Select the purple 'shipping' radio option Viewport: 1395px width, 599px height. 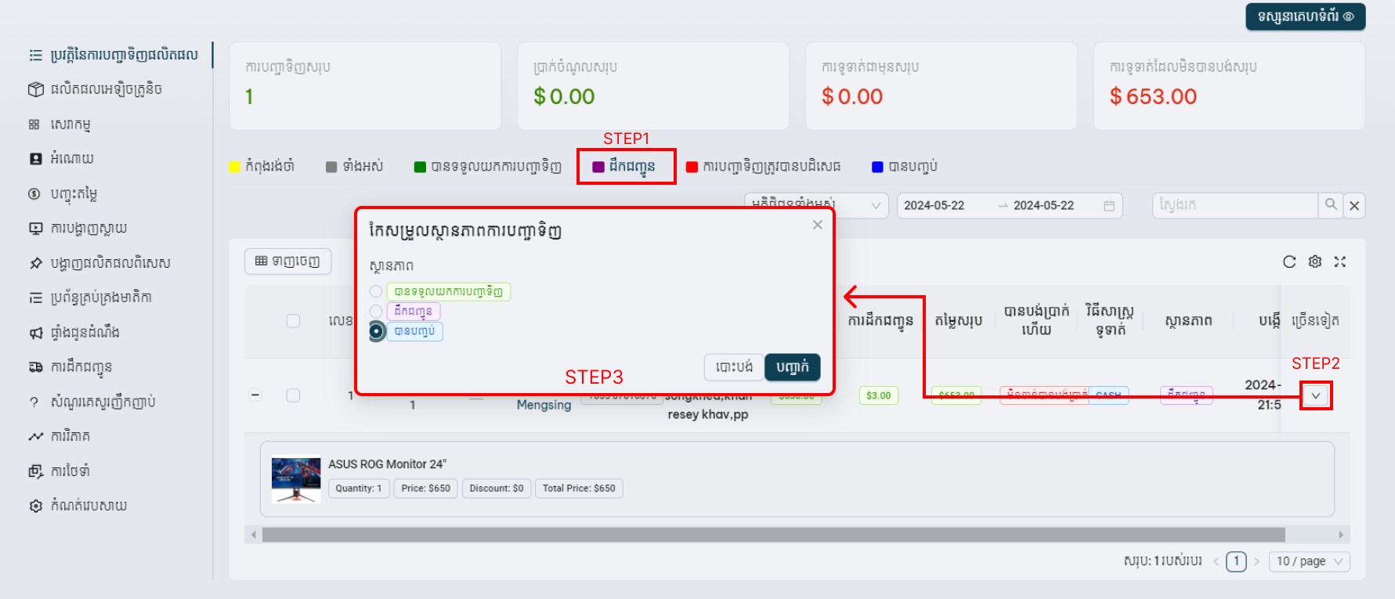tap(377, 312)
